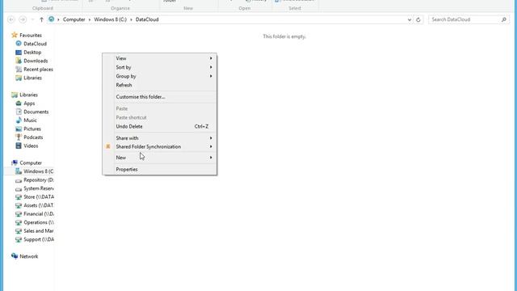The width and height of the screenshot is (517, 291).
Task: Expand the New submenu arrow
Action: [211, 158]
